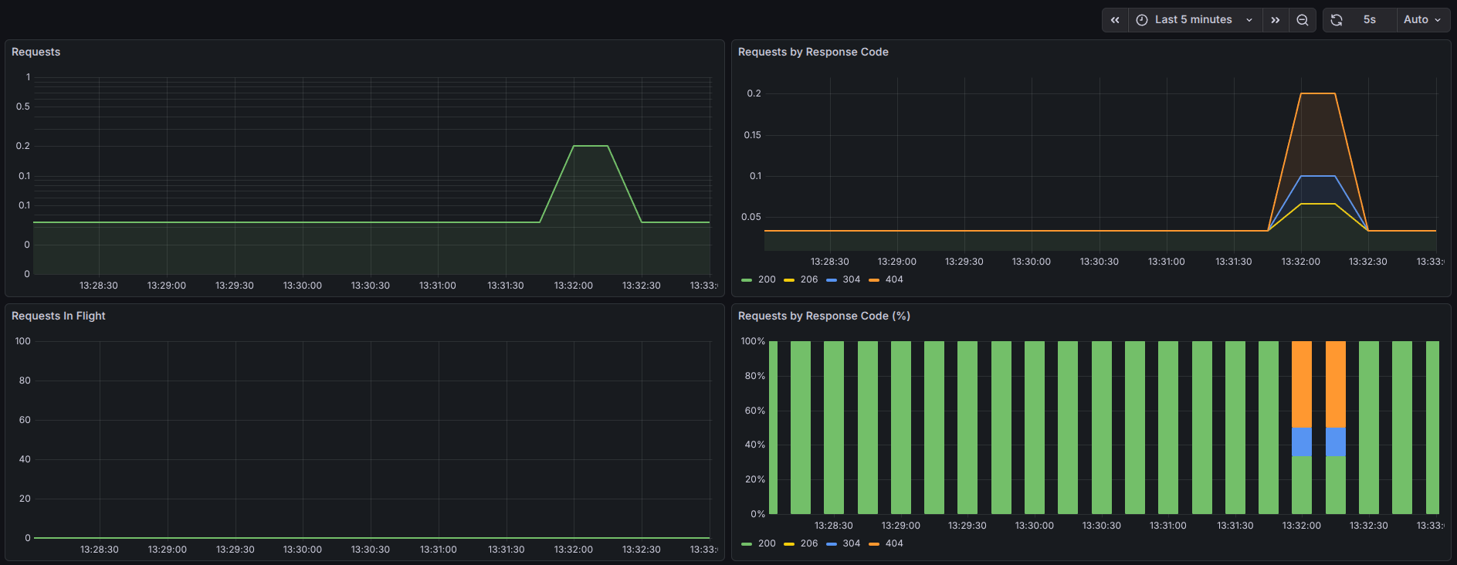
Task: Open Requests by Response Code (%) title
Action: pos(824,316)
